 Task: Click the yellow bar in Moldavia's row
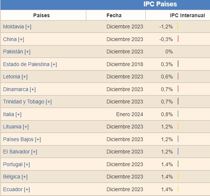coord(177,26)
